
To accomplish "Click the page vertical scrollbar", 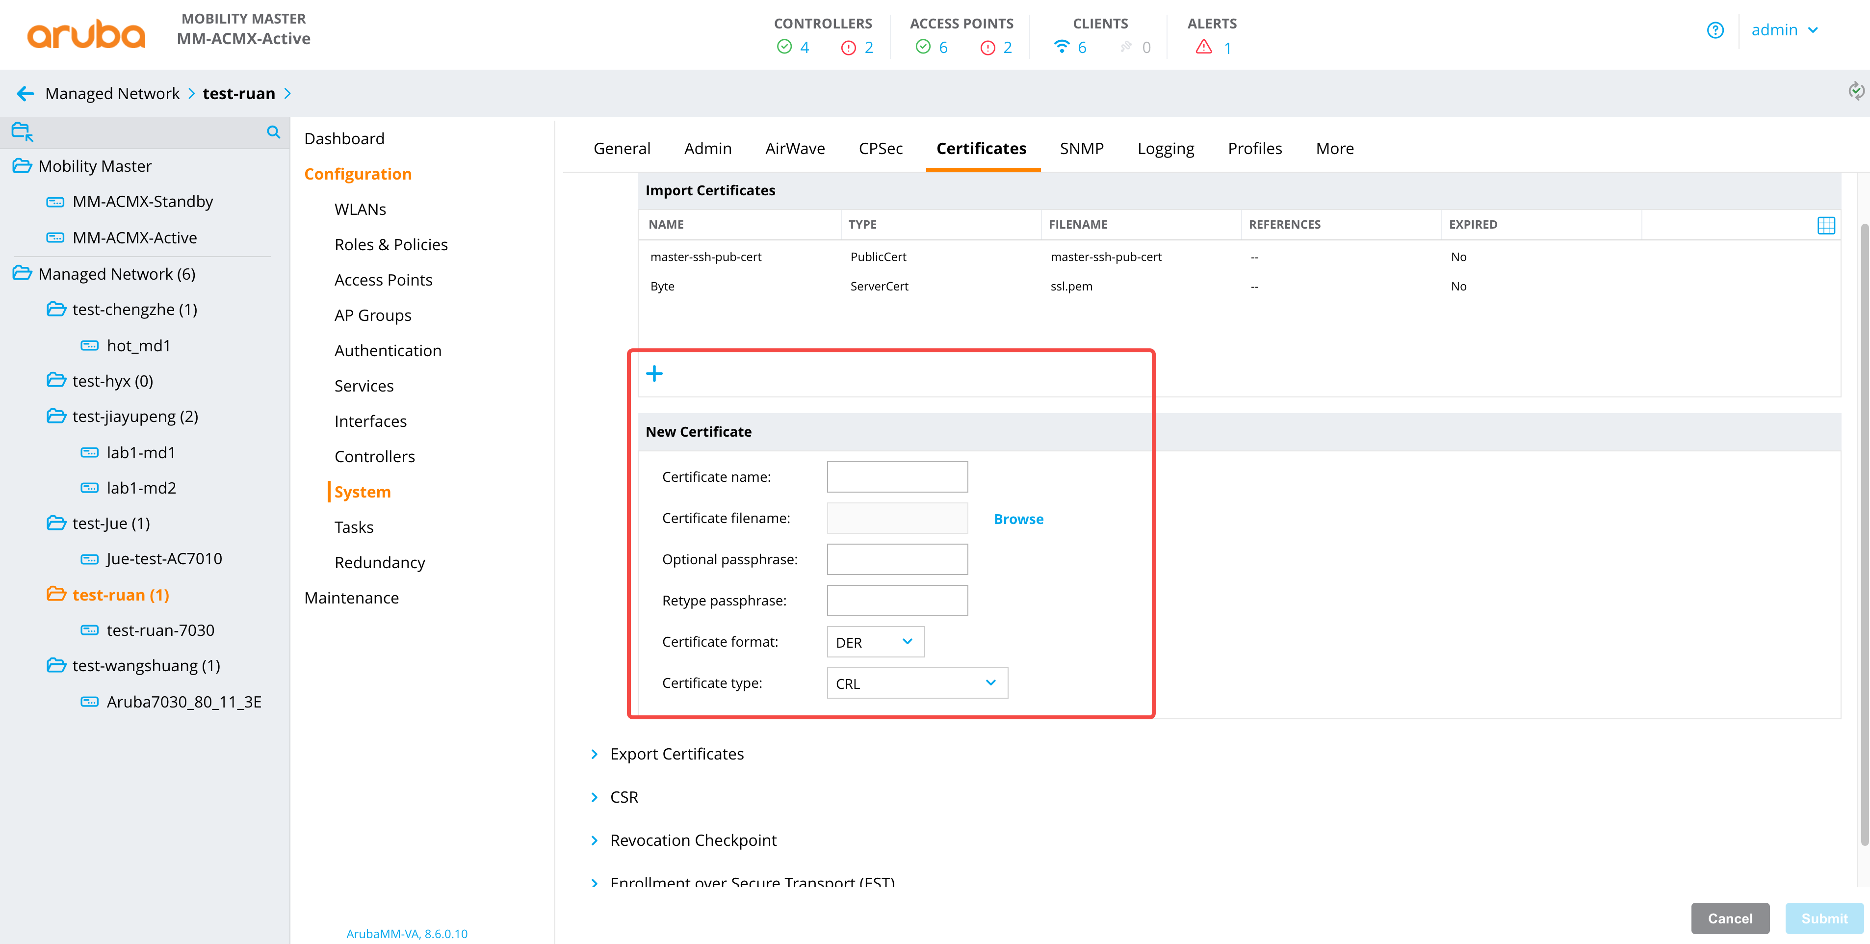I will (1864, 534).
